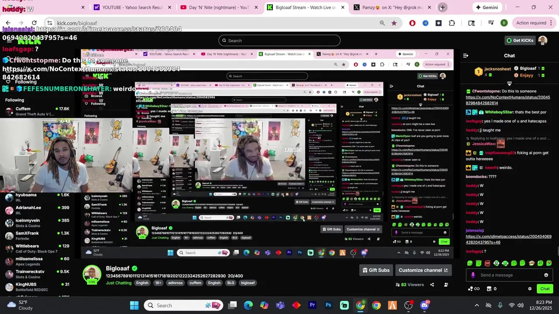Reload the page with the refresh icon
Screen dimensions: 559x314
(34, 23)
